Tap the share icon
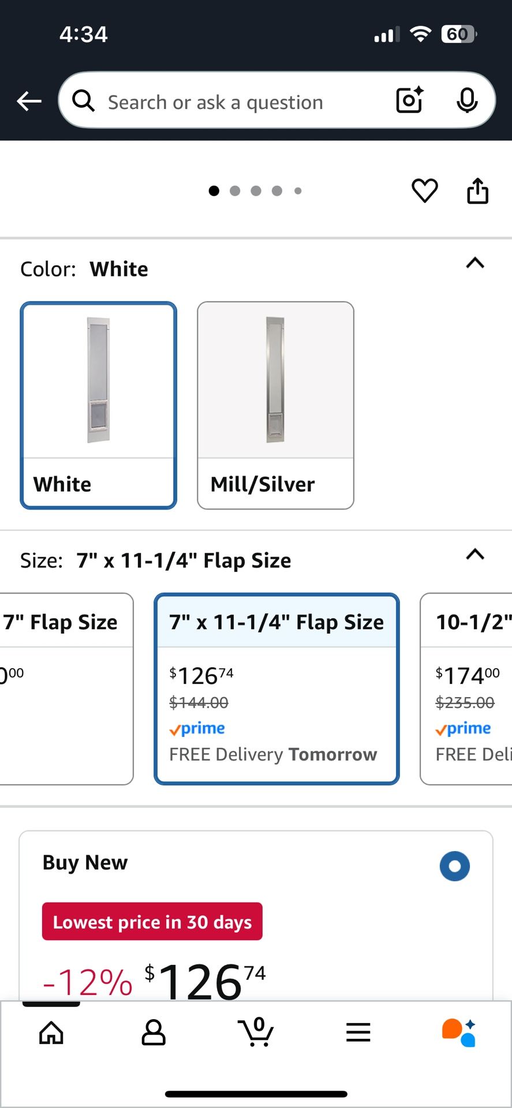This screenshot has height=1108, width=512. [x=477, y=191]
